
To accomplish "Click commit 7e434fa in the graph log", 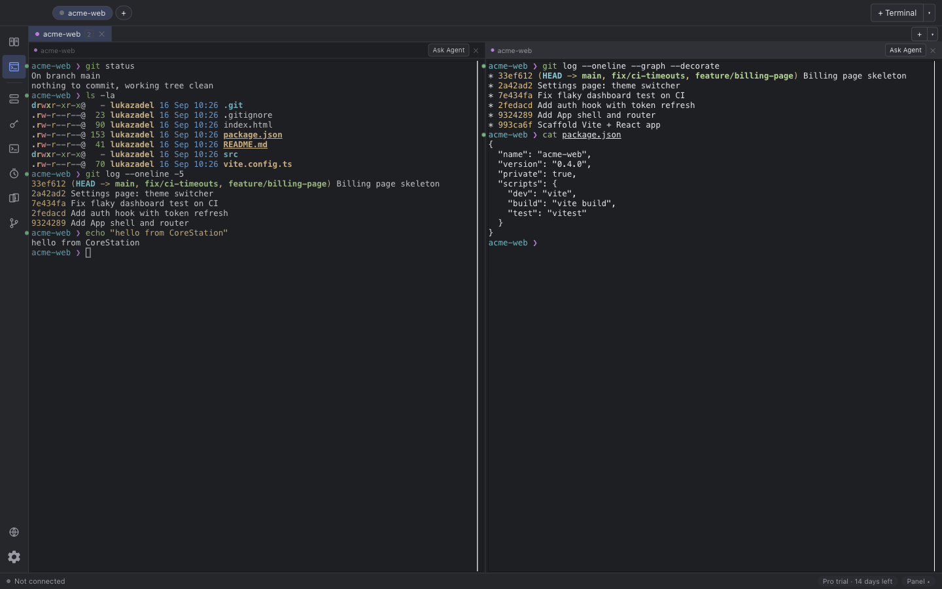I will (x=587, y=96).
